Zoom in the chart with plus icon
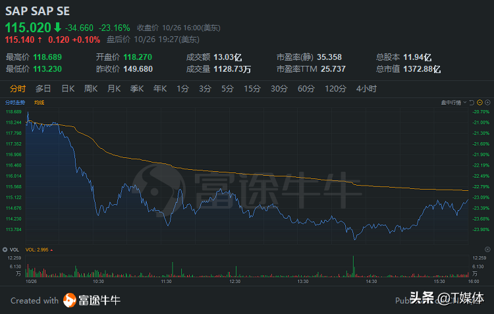Viewport: 494px width, 314px height. pos(487,102)
